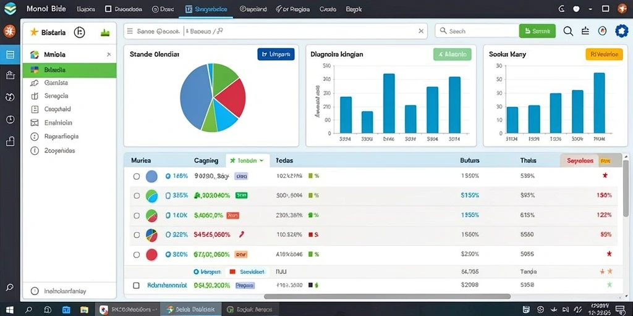Select radio button beside the red circle row

(x=137, y=255)
